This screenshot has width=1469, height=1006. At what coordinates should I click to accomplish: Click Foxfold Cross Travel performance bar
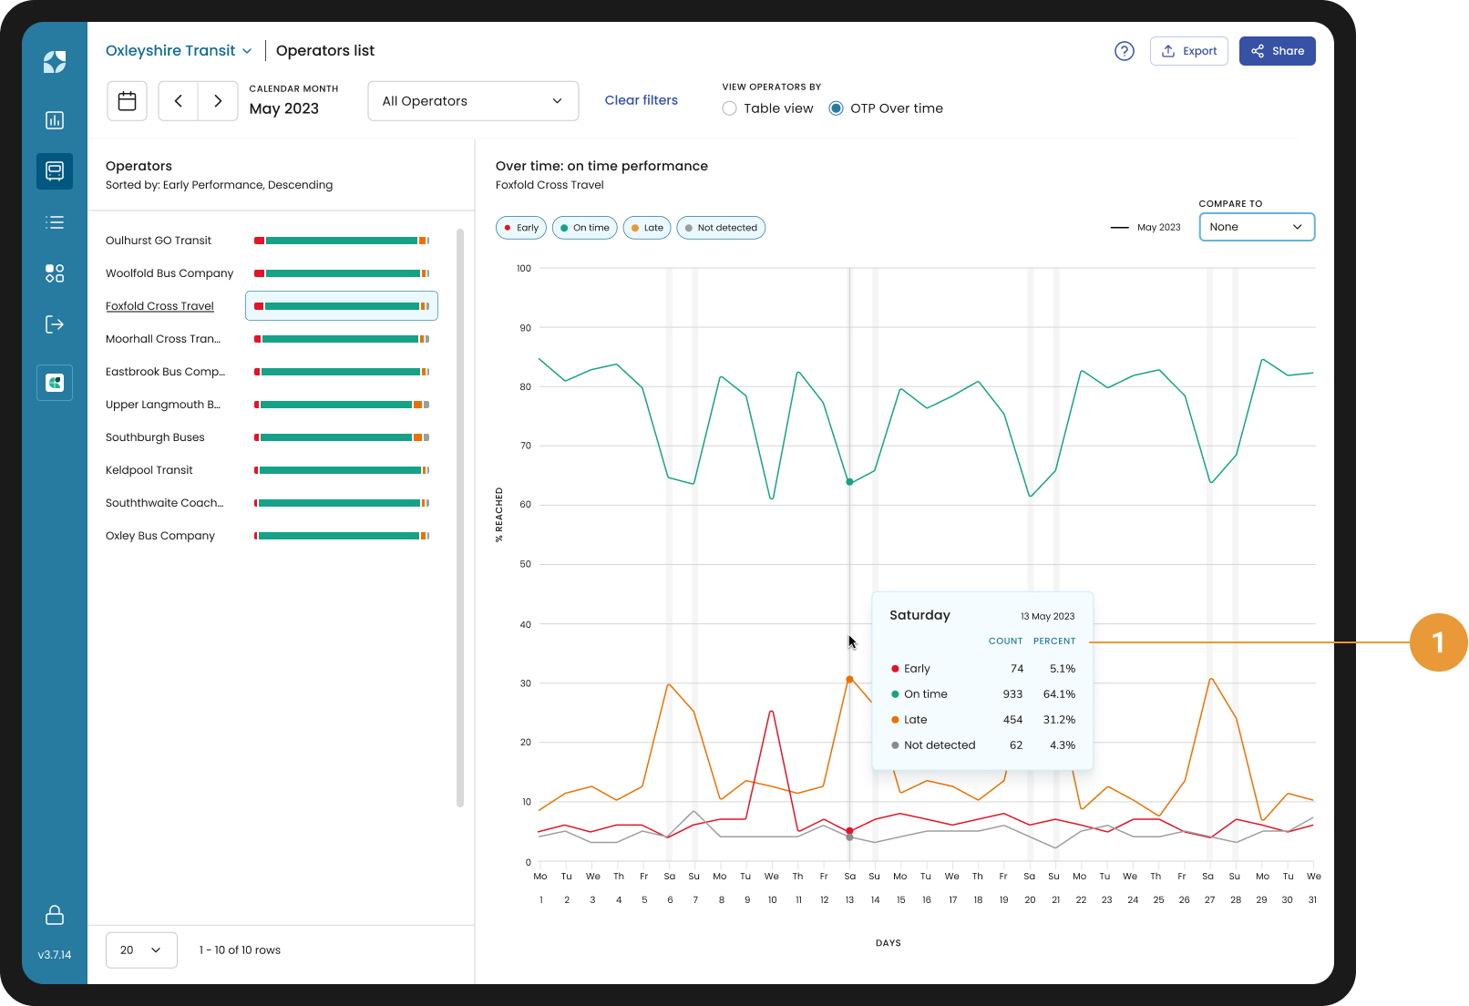(x=342, y=306)
